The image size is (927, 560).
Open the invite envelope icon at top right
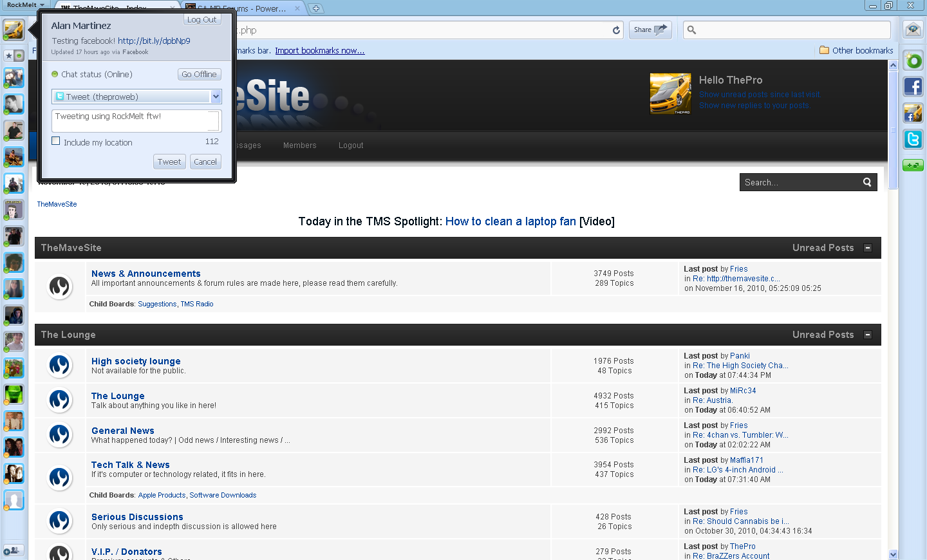click(x=913, y=30)
